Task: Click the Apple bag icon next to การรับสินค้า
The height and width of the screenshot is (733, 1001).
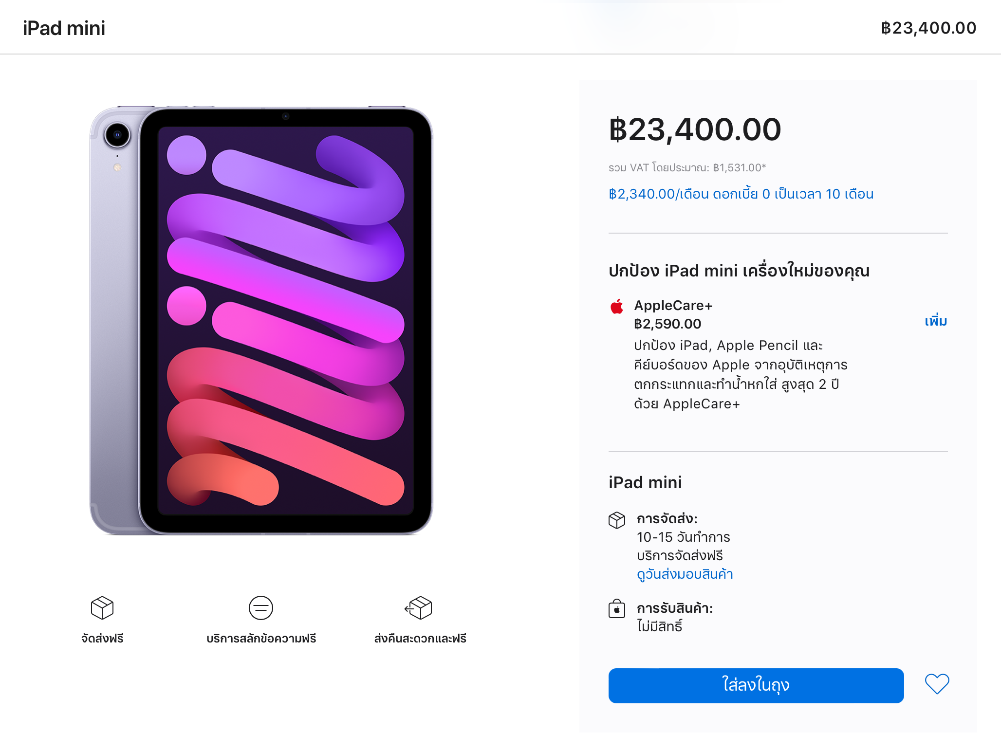Action: point(617,609)
